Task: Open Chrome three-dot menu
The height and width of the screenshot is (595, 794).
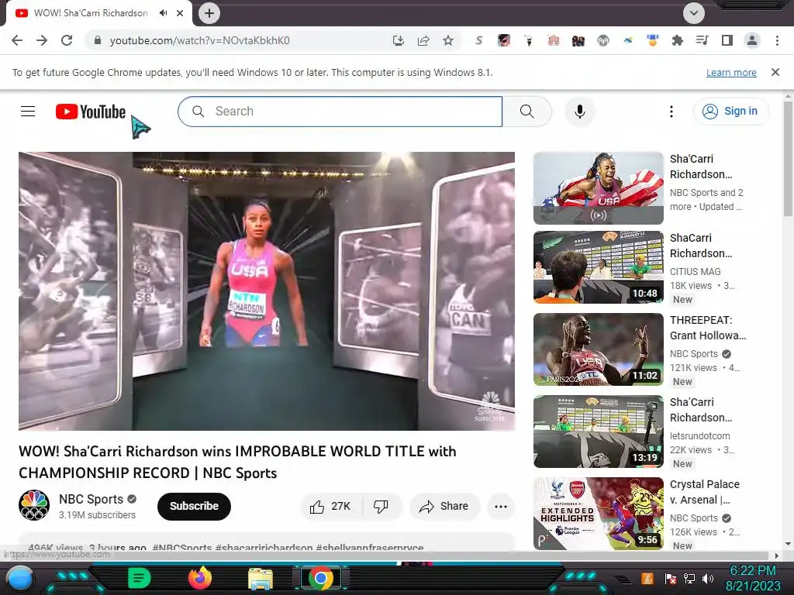Action: [777, 40]
